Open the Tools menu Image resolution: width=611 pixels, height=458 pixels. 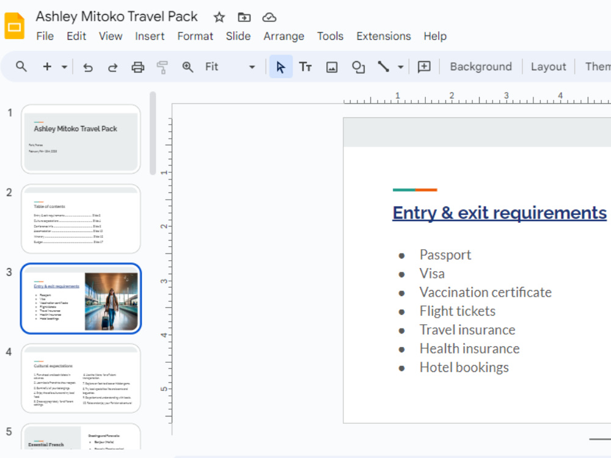(330, 36)
